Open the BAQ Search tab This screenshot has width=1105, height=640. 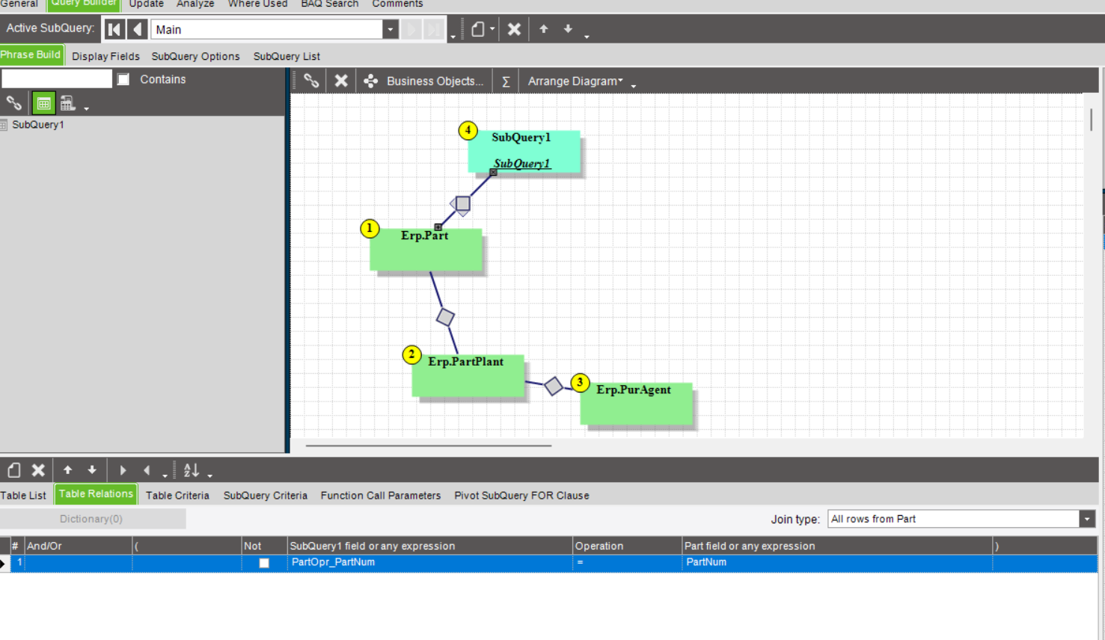330,4
